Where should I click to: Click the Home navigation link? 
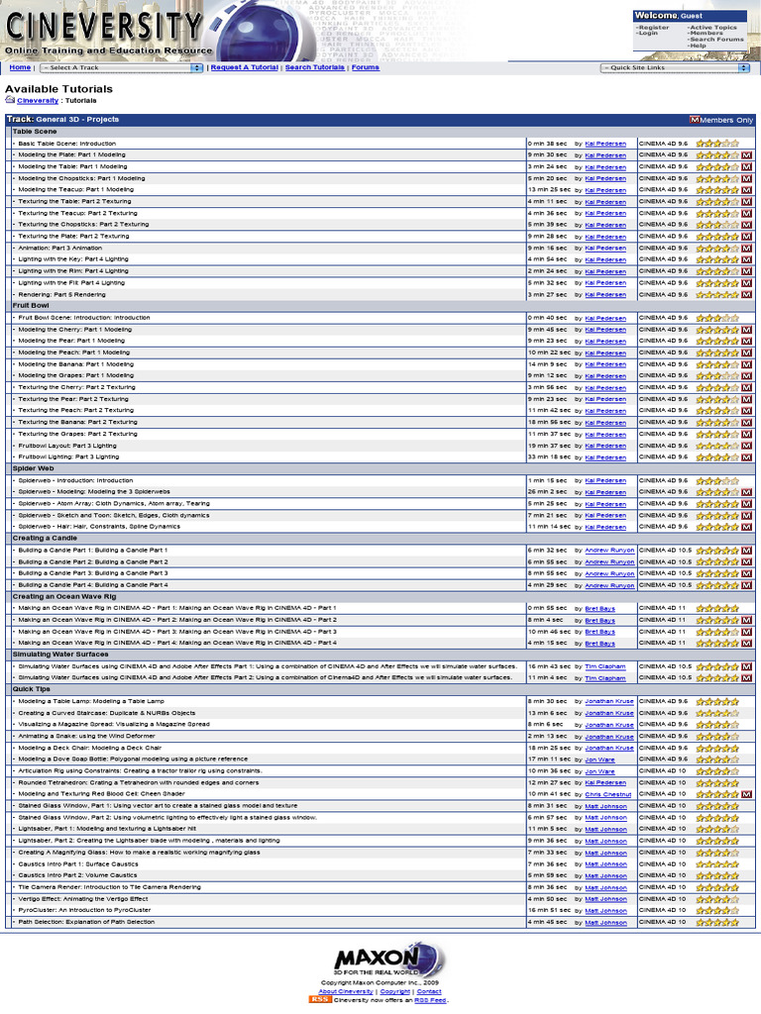pos(20,67)
